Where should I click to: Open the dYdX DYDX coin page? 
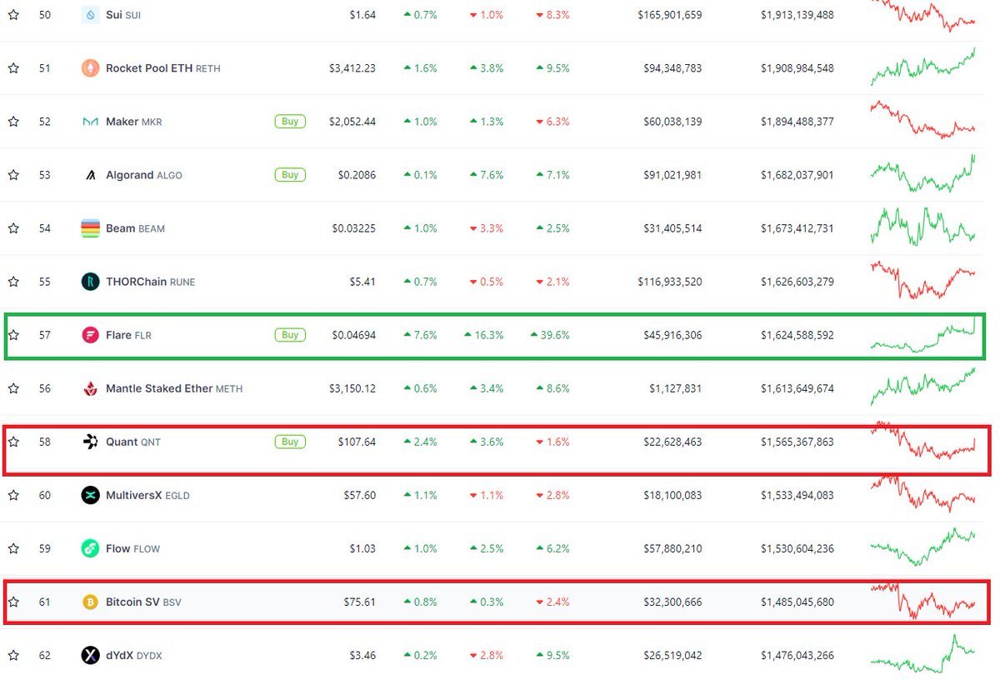[134, 655]
